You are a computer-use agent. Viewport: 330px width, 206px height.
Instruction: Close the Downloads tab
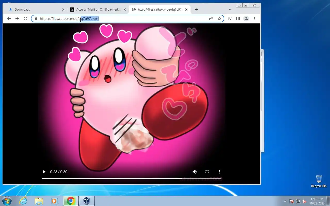click(x=63, y=10)
